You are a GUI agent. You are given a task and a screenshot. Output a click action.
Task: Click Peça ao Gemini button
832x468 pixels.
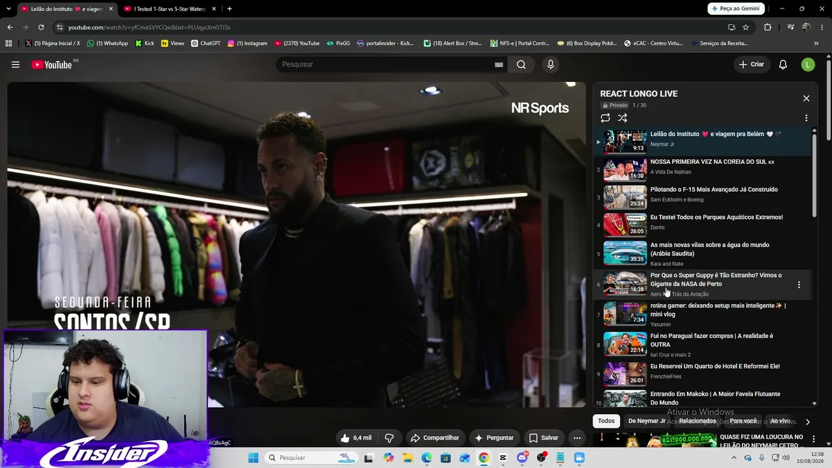(736, 8)
